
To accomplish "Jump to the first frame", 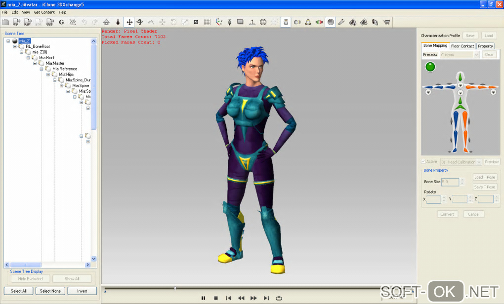I will click(x=228, y=298).
